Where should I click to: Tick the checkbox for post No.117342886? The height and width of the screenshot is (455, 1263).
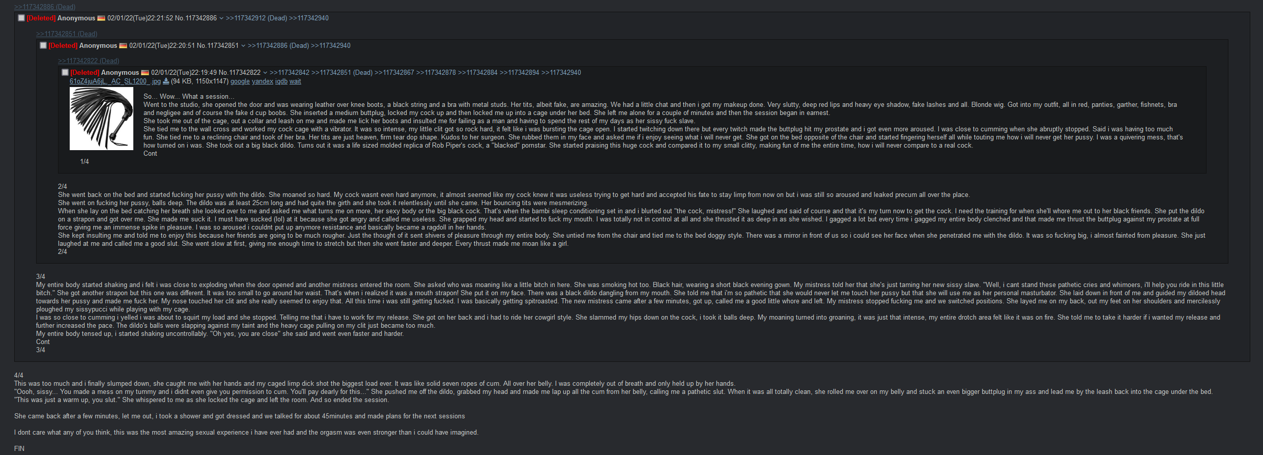[x=21, y=18]
